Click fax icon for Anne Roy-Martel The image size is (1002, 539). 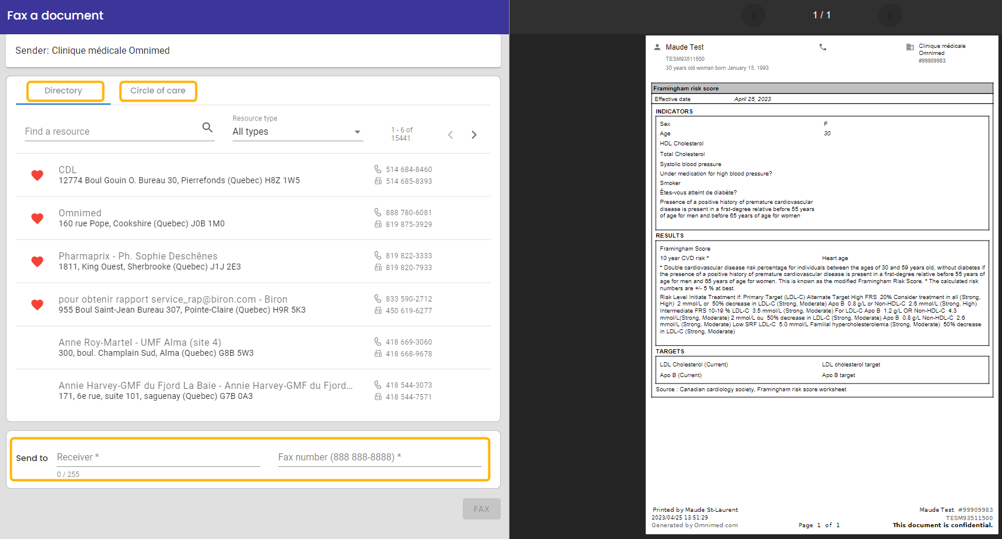[x=378, y=353]
